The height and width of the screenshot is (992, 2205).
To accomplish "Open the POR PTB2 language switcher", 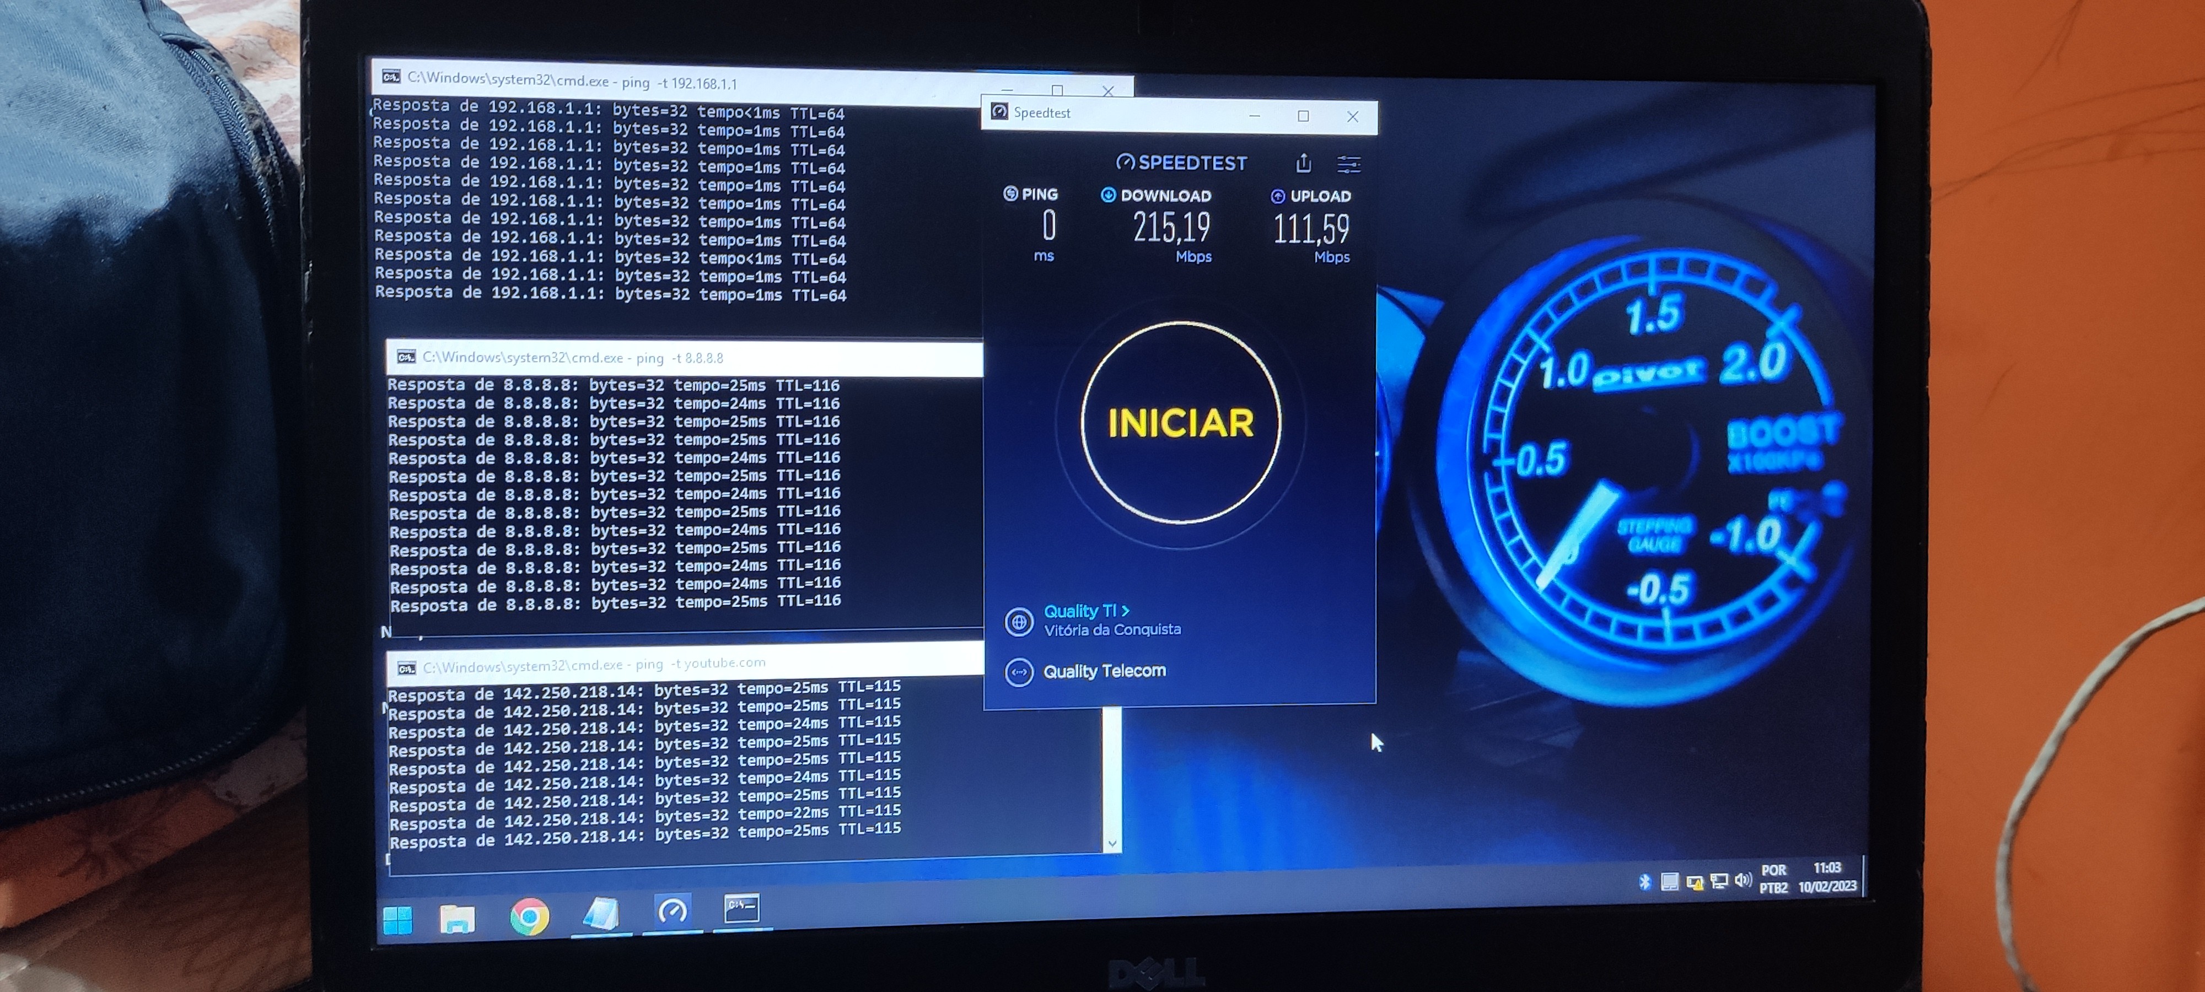I will click(1773, 879).
